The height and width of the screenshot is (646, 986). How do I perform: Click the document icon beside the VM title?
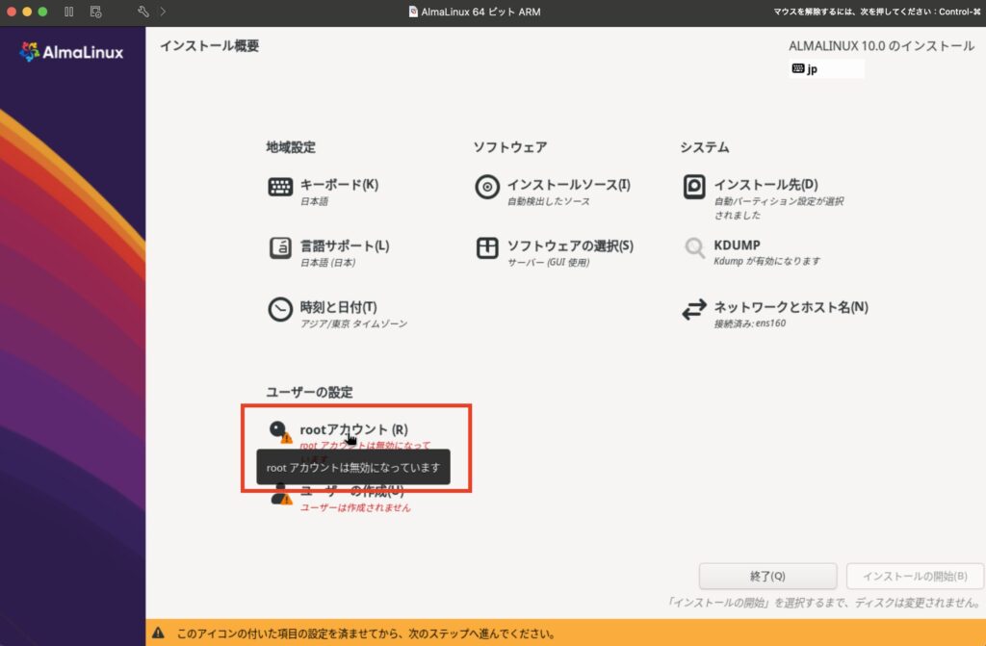coord(413,12)
